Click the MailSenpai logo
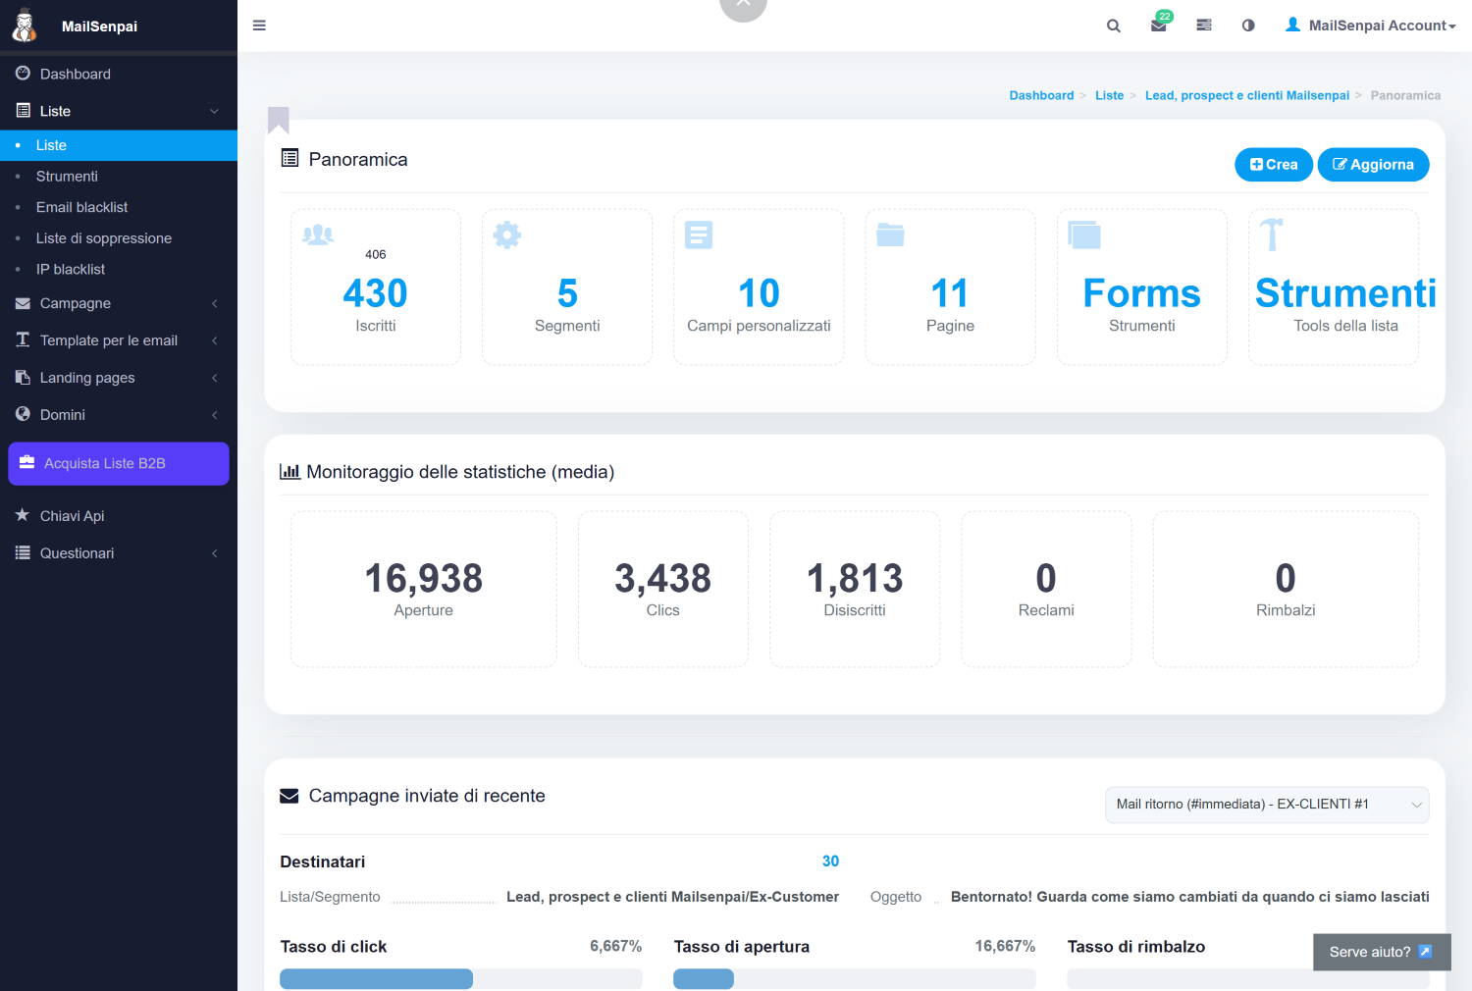The width and height of the screenshot is (1472, 991). 26,26
